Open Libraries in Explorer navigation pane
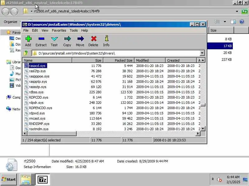Image resolution: width=249 pixels, height=186 pixels. (x=14, y=62)
